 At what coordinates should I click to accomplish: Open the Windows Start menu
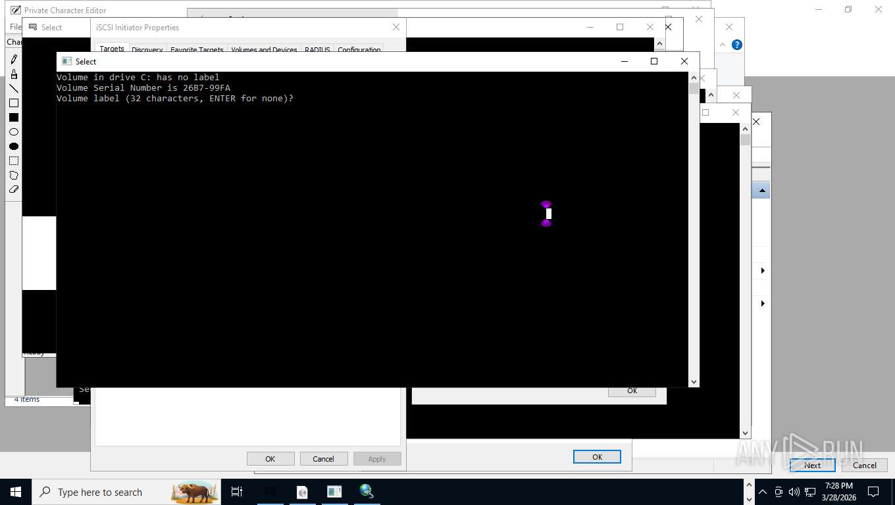click(16, 492)
